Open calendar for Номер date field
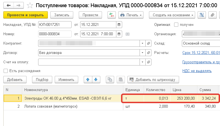The width and height of the screenshot is (220, 126). [x=119, y=34]
